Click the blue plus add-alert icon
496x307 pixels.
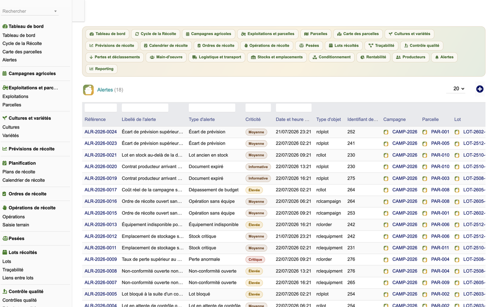(479, 89)
